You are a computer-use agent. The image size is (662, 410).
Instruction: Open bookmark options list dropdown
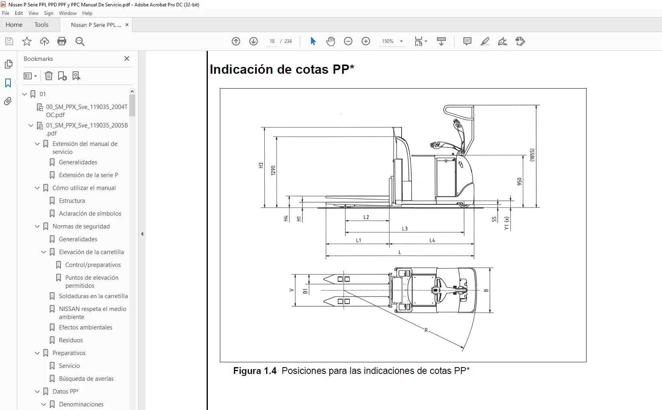[x=30, y=76]
